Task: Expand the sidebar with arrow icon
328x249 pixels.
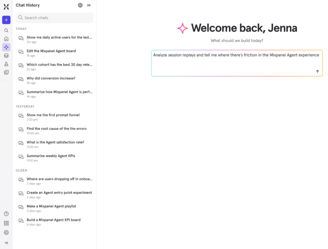Action: tap(6, 243)
